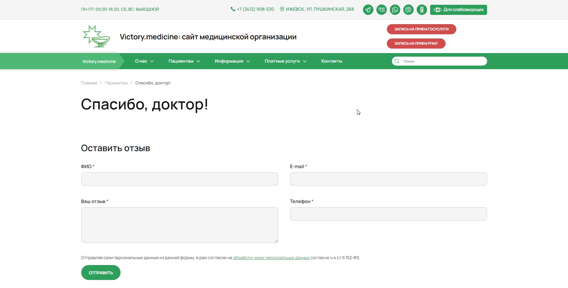Screen dimensions: 568x288
Task: Expand the Информация dropdown menu
Action: click(x=232, y=61)
